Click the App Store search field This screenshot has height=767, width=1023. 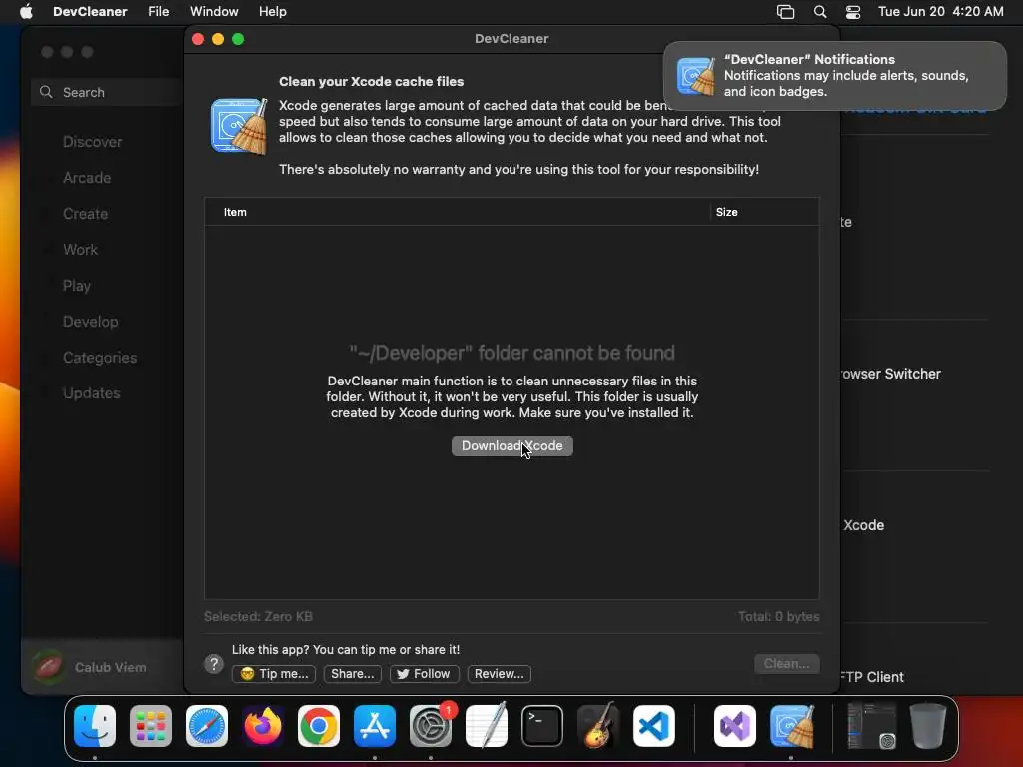(x=108, y=92)
